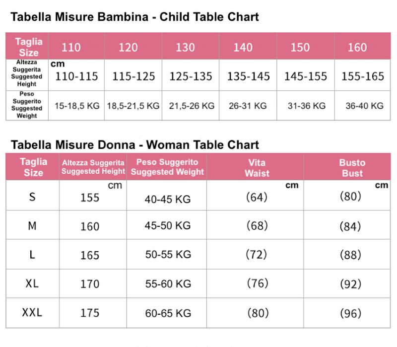Screen dimensions: 397x347
Task: Click the Busto Bust column header
Action: 352,168
